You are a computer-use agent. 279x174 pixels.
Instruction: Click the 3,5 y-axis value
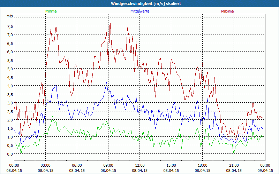pos(10,95)
